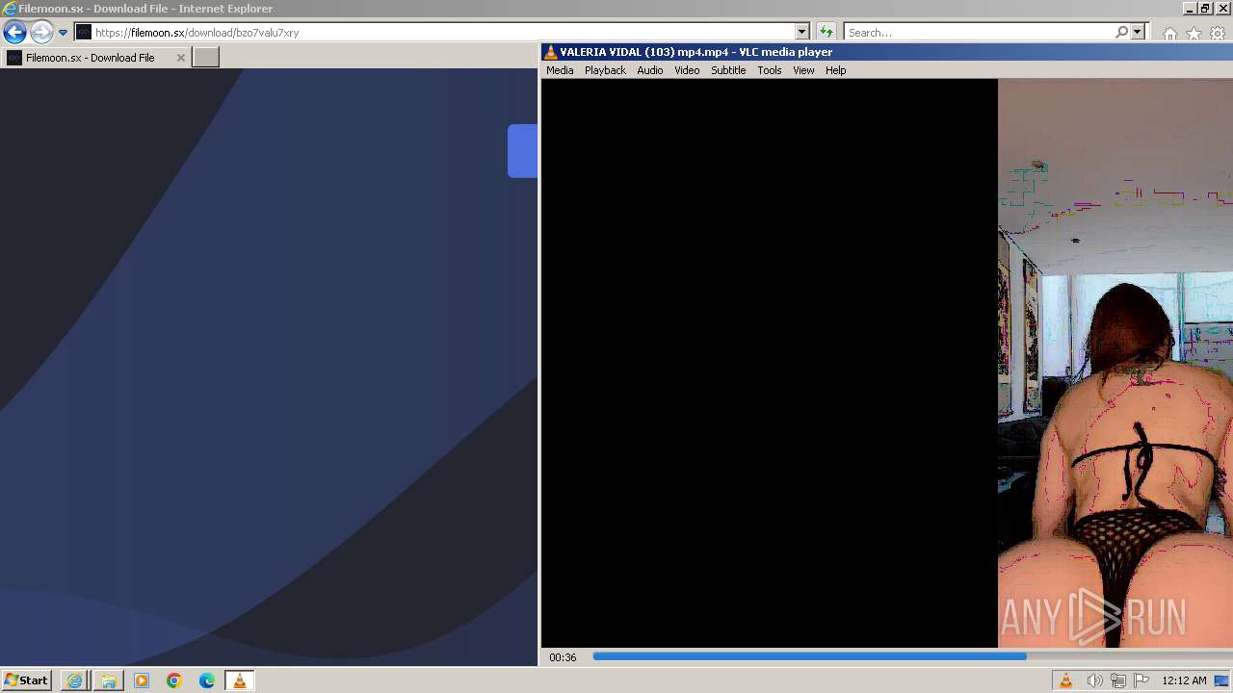Expand the address bar autocomplete dropdown
This screenshot has height=693, width=1233.
coord(802,32)
